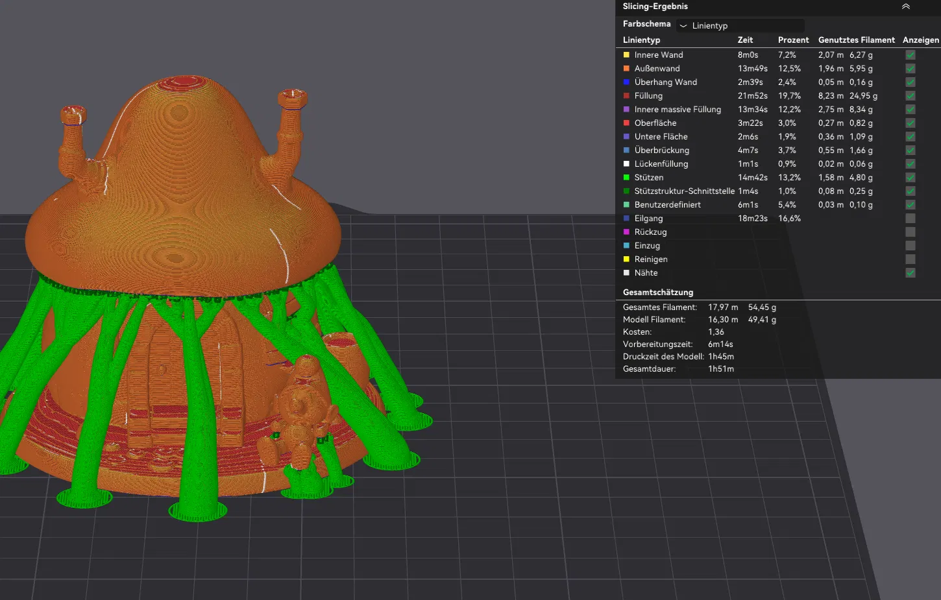Click the Füllung color square

pyautogui.click(x=626, y=96)
